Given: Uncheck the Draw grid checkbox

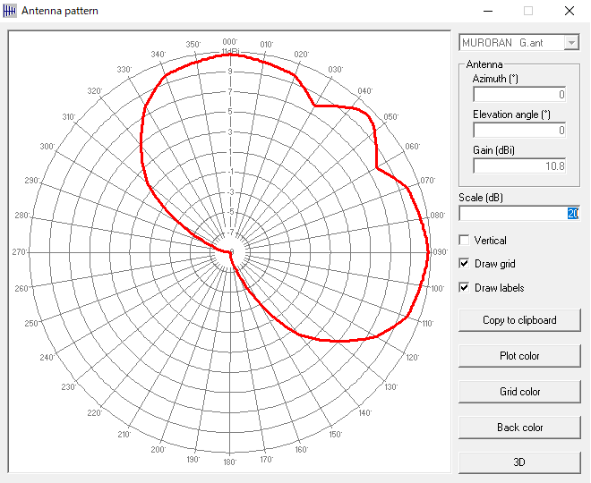Looking at the screenshot, I should pos(464,264).
